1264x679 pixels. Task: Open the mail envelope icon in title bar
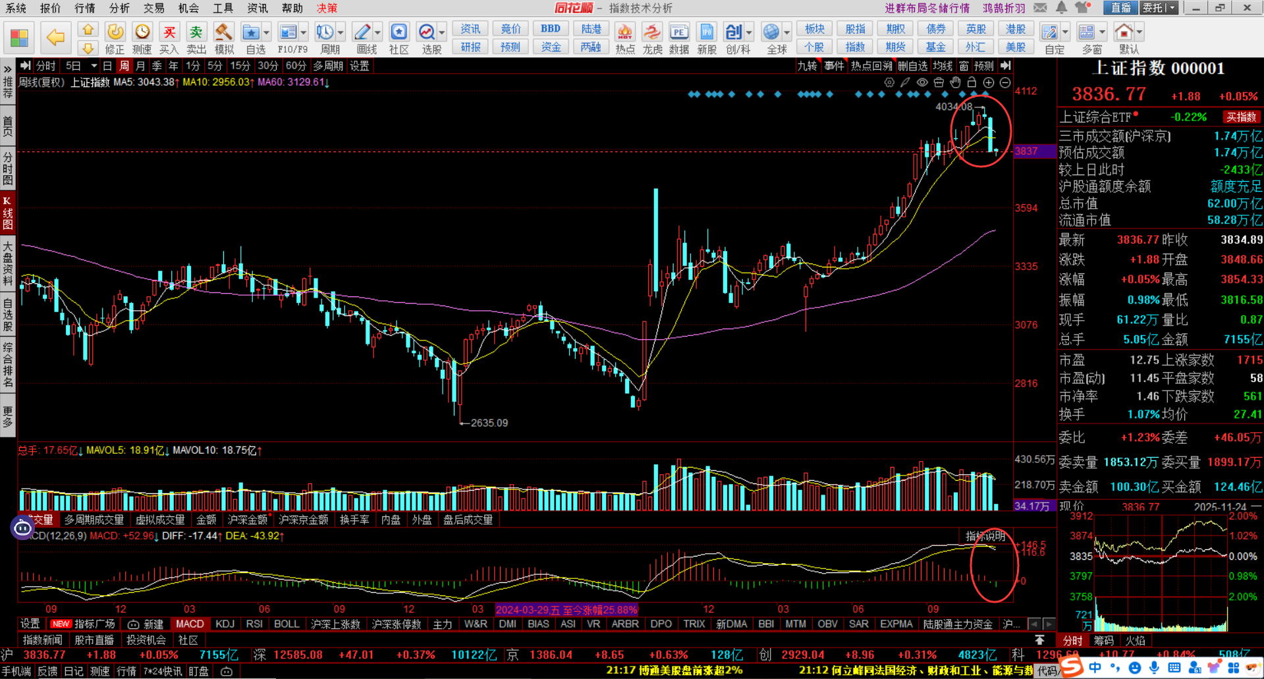click(x=1040, y=8)
